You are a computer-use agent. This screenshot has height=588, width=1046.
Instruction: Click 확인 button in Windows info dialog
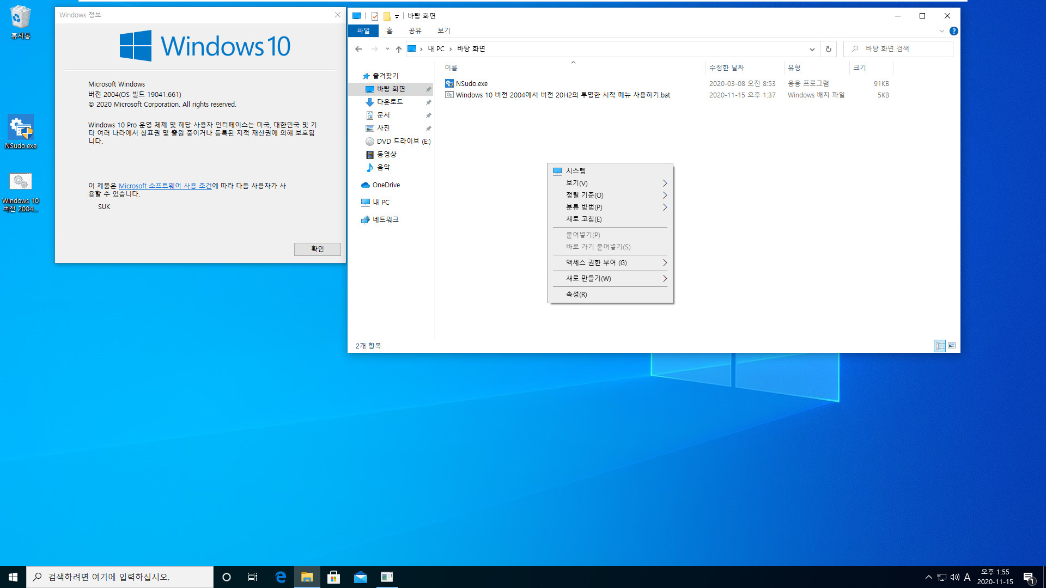coord(316,248)
